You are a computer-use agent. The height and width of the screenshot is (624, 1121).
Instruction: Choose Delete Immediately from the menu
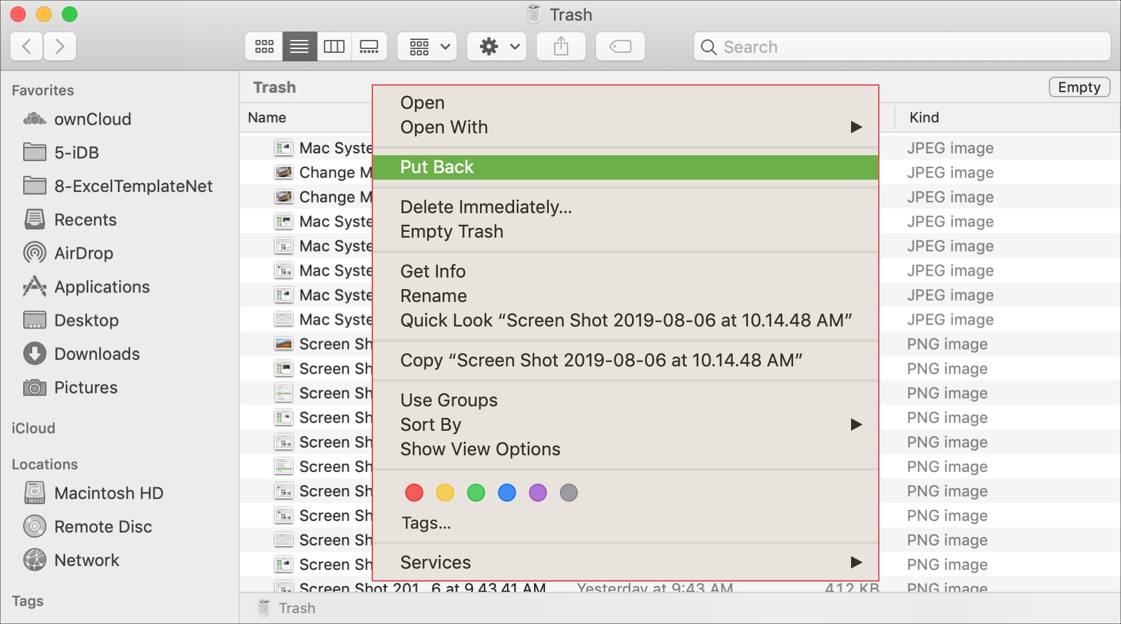(486, 207)
